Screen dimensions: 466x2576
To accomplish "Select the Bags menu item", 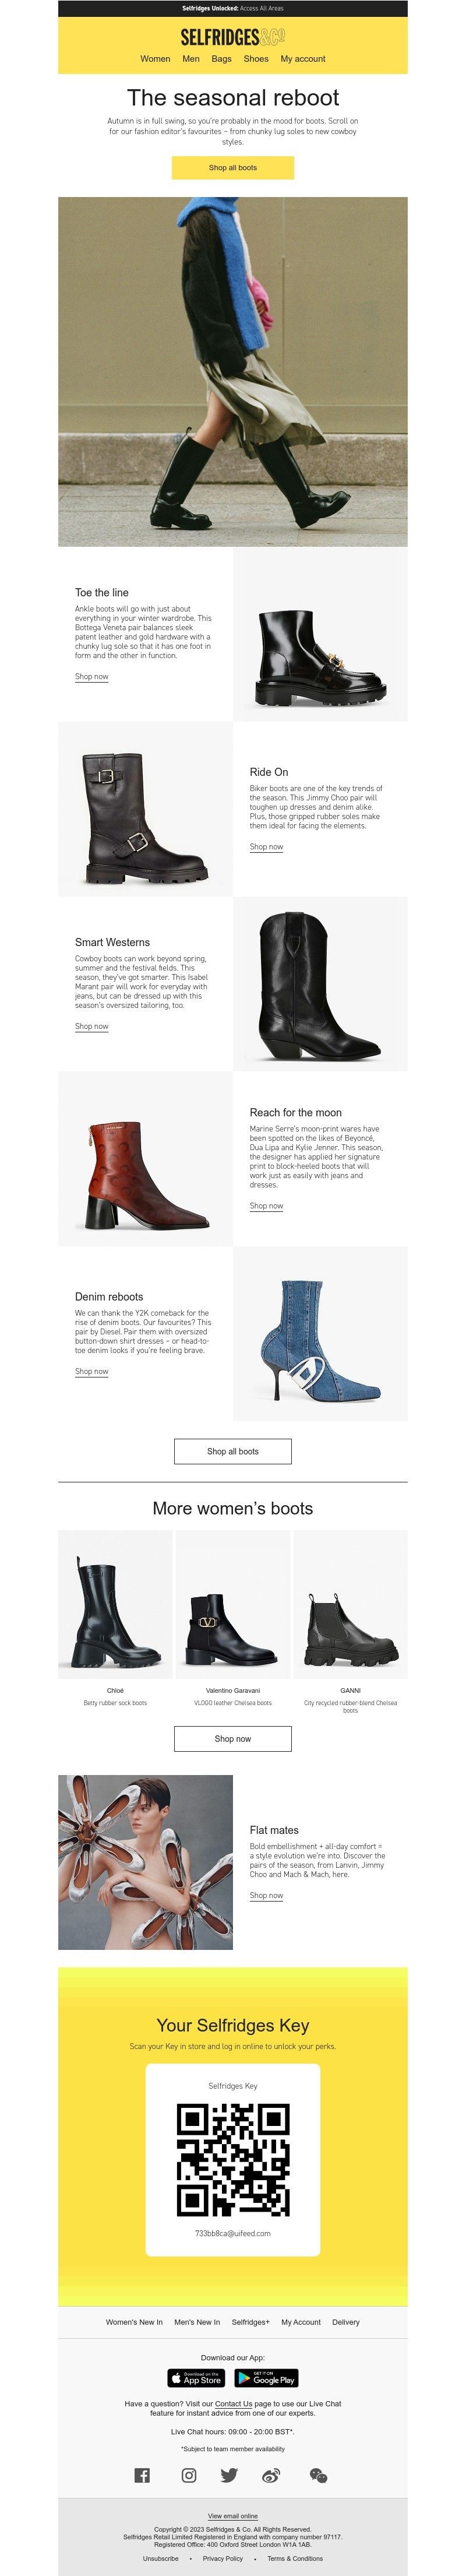I will (221, 59).
